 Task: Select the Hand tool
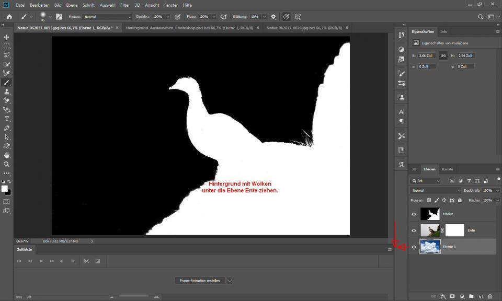(7, 155)
